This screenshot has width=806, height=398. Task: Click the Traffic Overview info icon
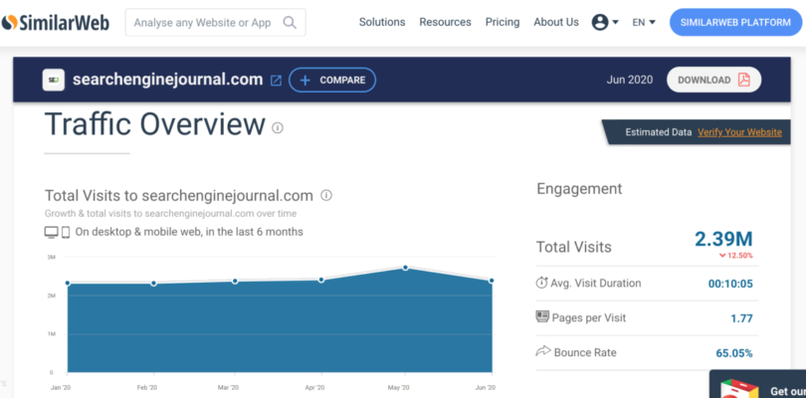(278, 127)
